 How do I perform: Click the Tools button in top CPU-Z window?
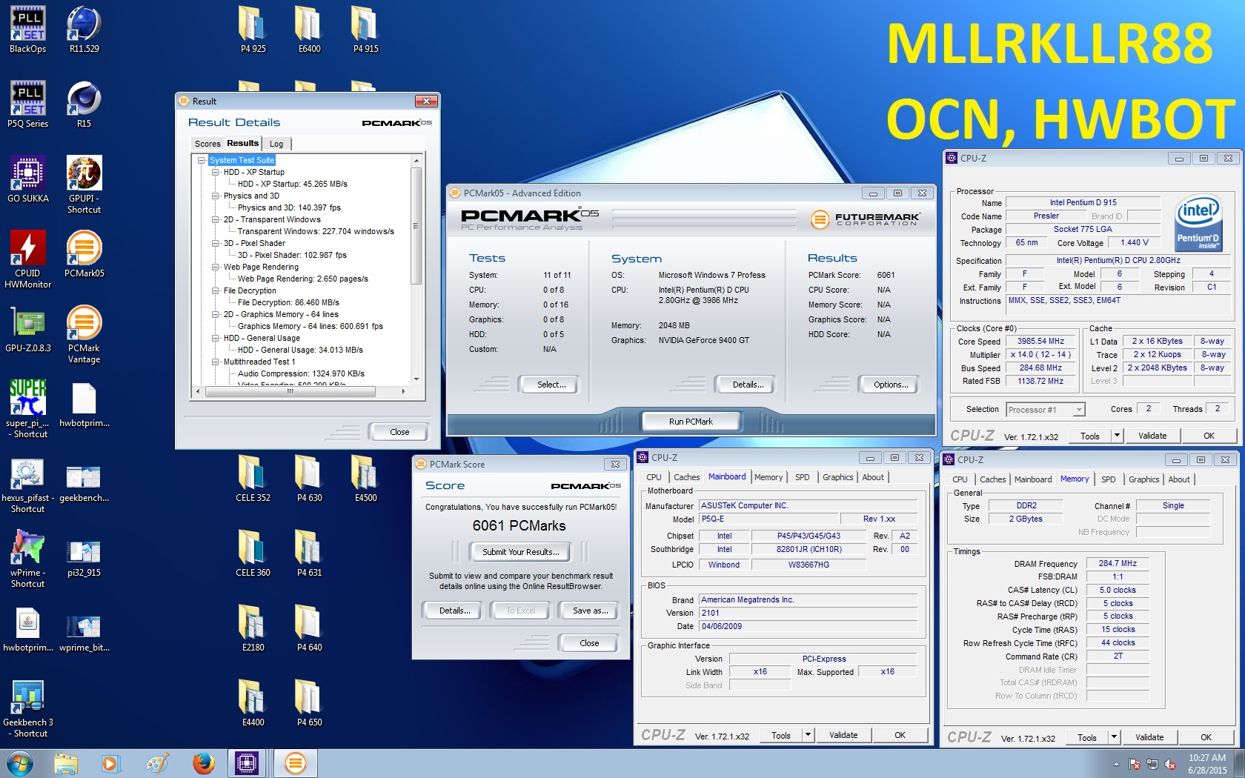pyautogui.click(x=1090, y=436)
